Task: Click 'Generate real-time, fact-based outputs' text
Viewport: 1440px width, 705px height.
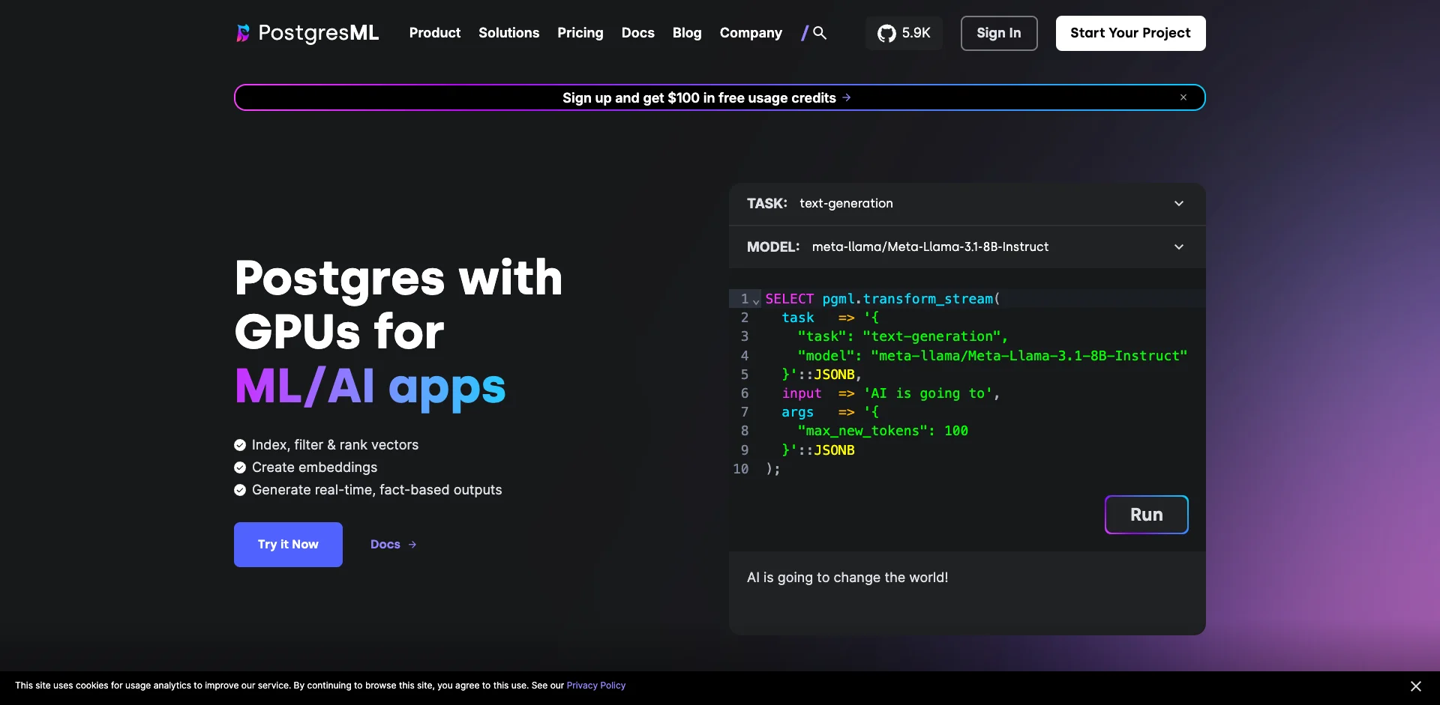Action: (377, 490)
